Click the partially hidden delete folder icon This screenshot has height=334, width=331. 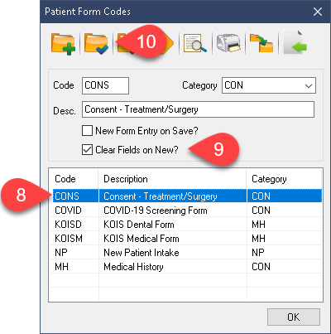coord(123,44)
